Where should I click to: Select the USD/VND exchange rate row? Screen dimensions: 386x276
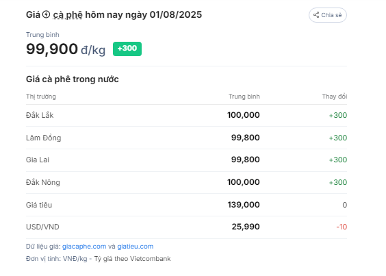click(x=186, y=227)
